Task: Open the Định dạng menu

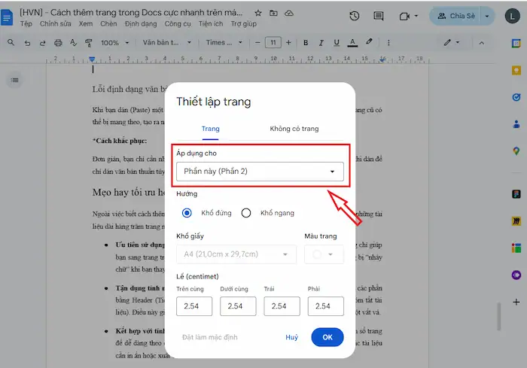Action: click(x=141, y=23)
